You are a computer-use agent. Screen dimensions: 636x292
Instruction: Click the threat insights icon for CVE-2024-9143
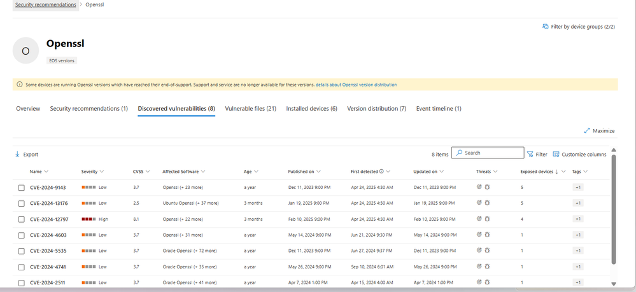coord(479,187)
